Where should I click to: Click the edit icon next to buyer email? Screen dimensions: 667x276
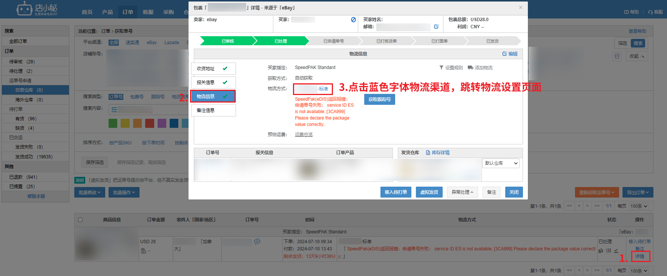pos(436,27)
